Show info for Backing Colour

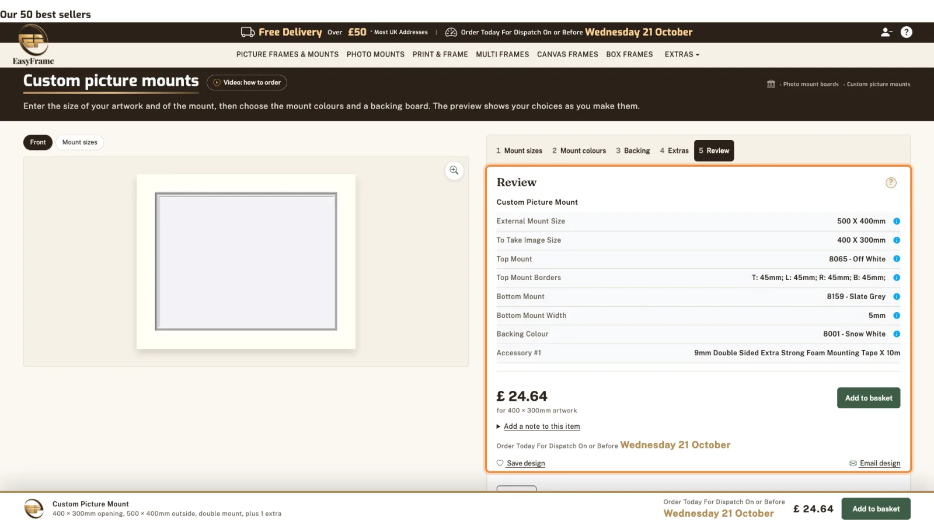(x=897, y=334)
